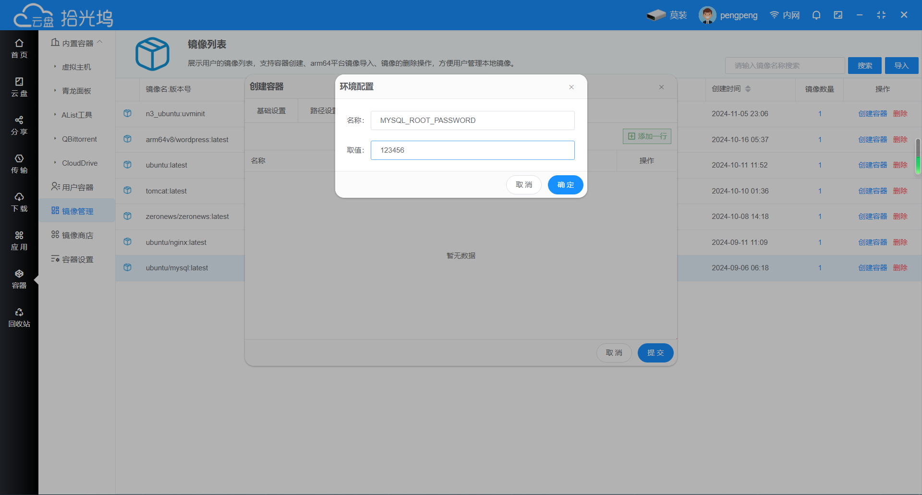Close the 环境配置 dialog with X
Screen dimensions: 922x495
571,87
